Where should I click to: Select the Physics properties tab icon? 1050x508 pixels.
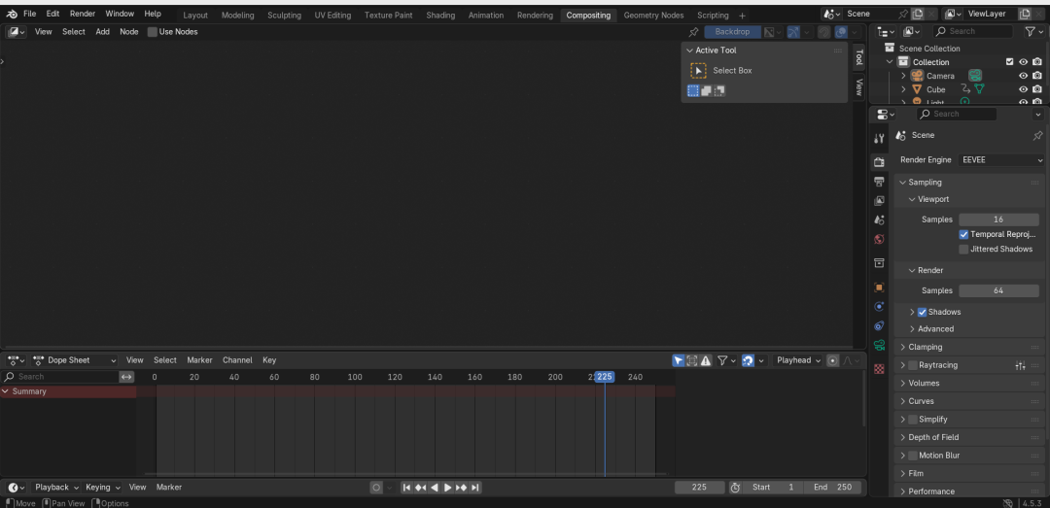coord(879,307)
